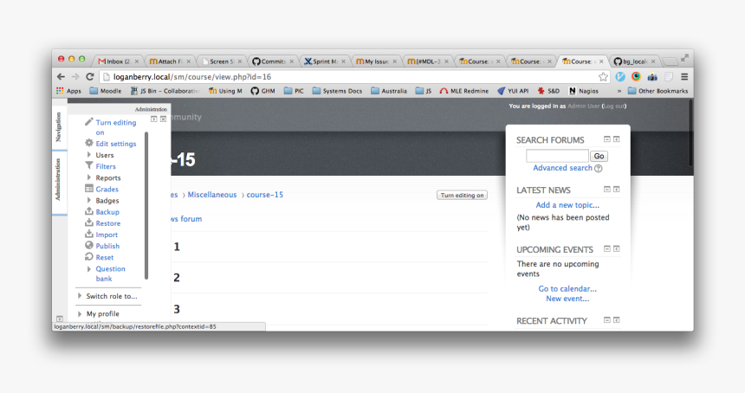
Task: Open the Advanced search link
Action: (x=562, y=168)
